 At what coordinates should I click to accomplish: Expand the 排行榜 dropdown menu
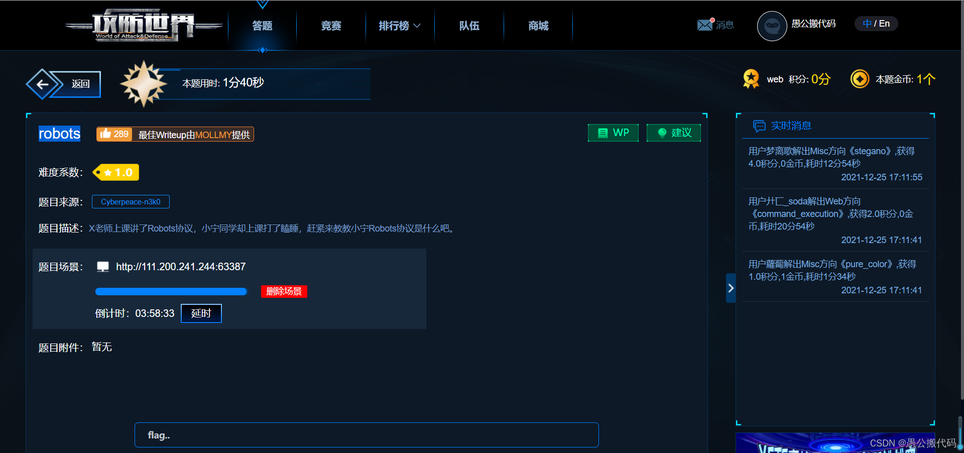tap(399, 26)
